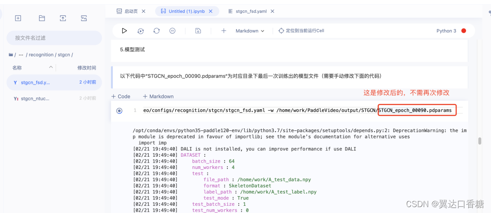Viewport: 491px width, 213px height.
Task: Click the launcher icon in the 启动页 tab
Action: (x=119, y=11)
